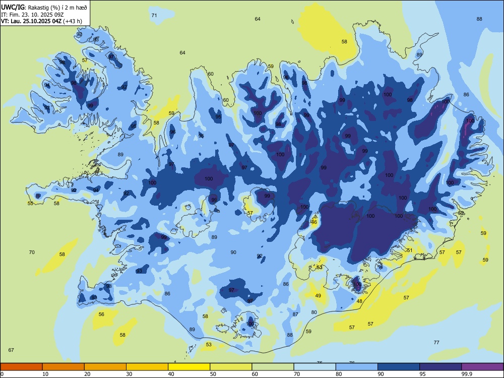Click the light orange 20–30 legend swatch
504x378 pixels.
coord(105,367)
